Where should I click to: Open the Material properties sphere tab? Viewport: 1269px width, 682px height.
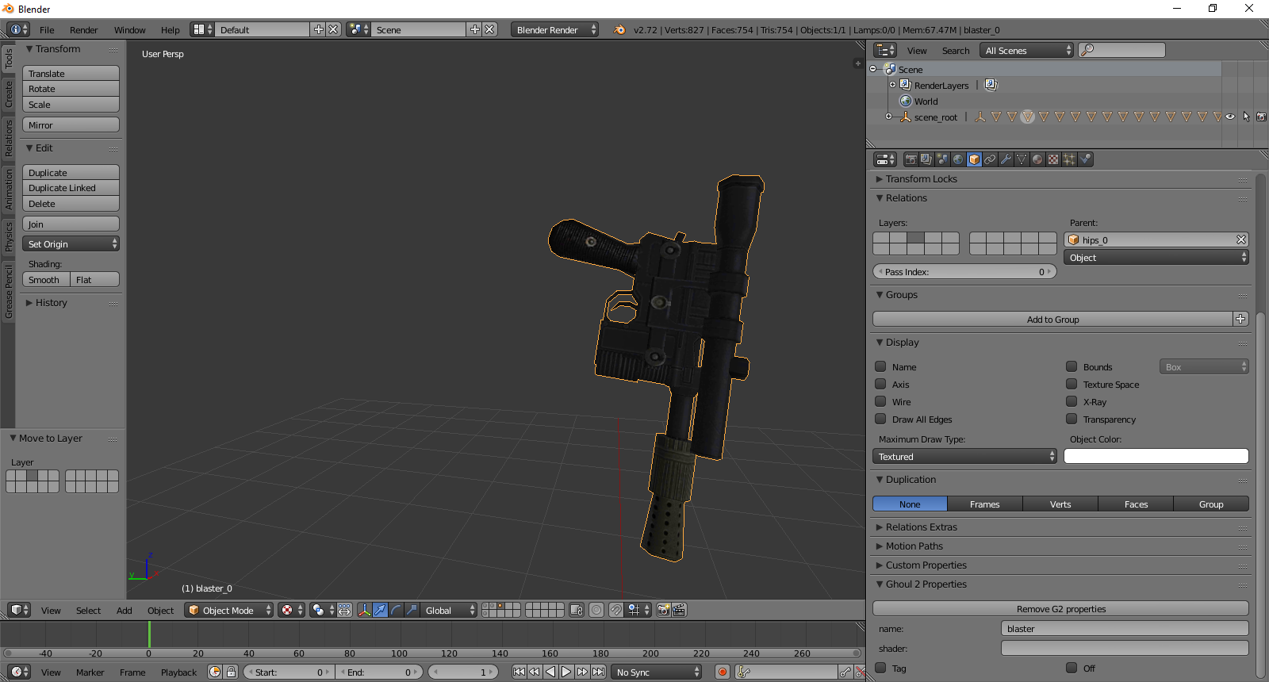(x=1037, y=159)
